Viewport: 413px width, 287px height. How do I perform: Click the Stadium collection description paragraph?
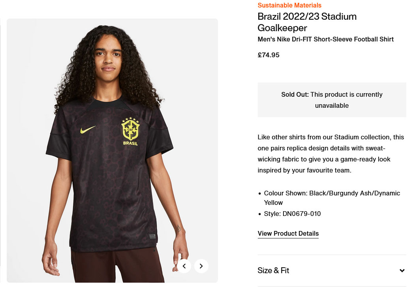(330, 154)
